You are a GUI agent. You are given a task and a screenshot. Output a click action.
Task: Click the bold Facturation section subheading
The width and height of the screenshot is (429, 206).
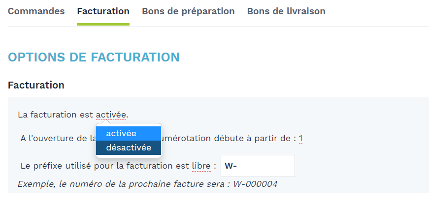[36, 85]
